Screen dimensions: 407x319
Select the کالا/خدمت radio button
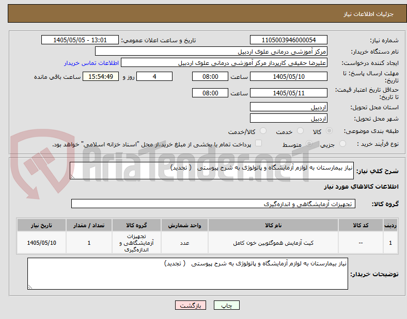263,131
